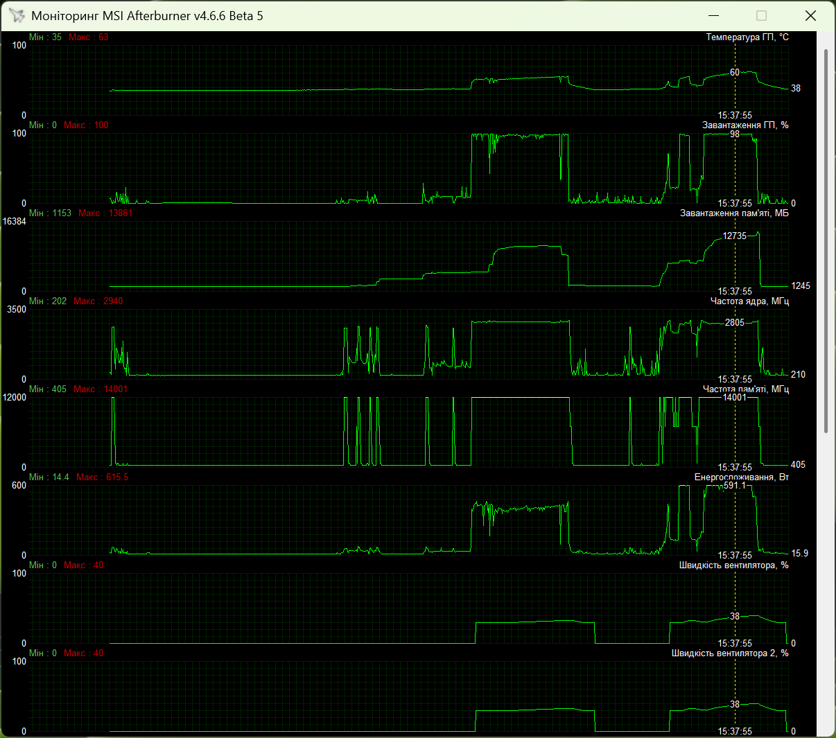Click the current power value 15.9
836x738 pixels.
(x=800, y=554)
